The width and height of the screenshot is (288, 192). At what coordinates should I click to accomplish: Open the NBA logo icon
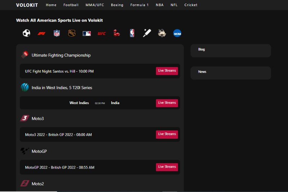point(132,33)
